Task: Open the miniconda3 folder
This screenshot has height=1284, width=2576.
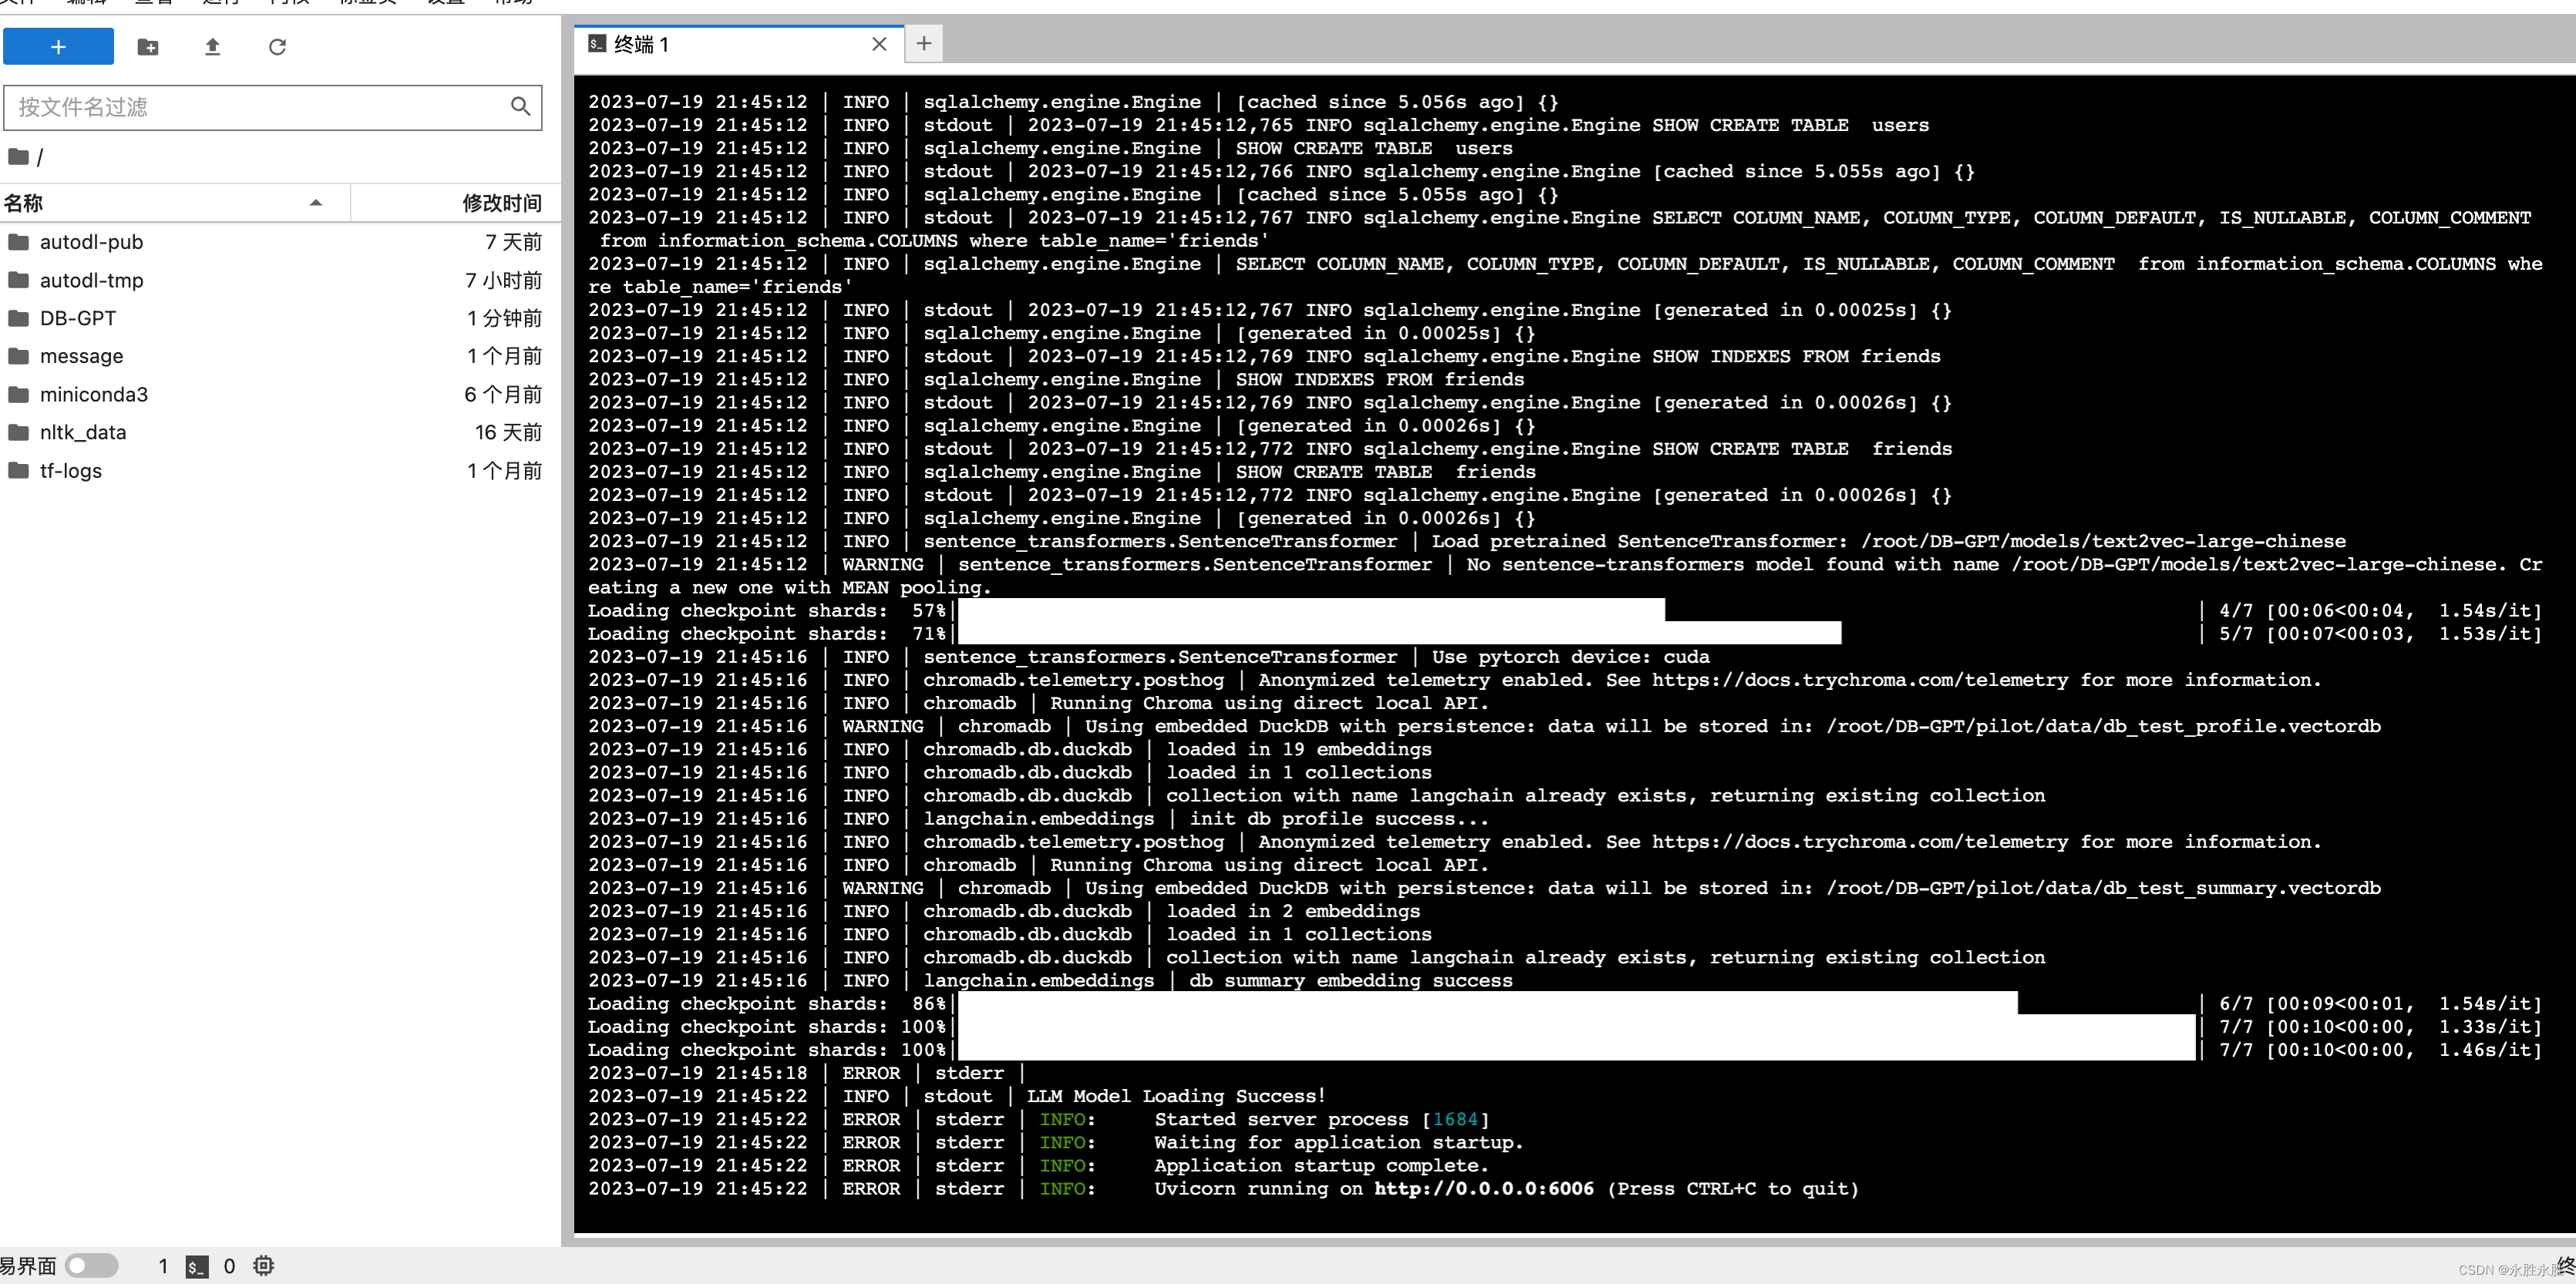Action: click(x=93, y=394)
